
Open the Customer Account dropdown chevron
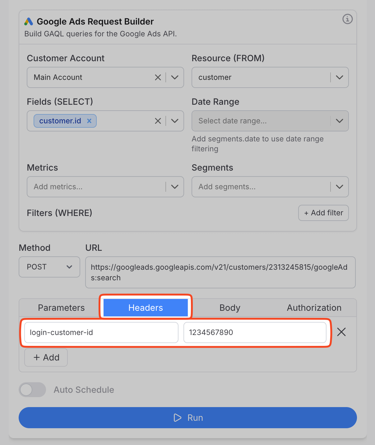174,77
